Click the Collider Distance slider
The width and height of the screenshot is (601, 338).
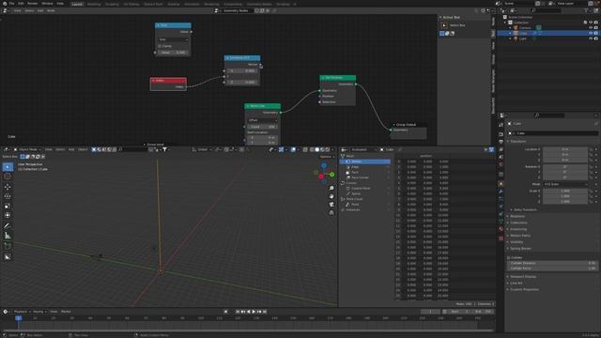pos(552,263)
